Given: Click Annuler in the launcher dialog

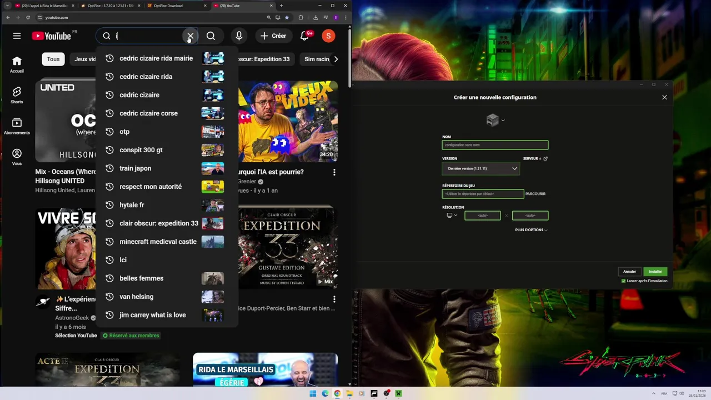Looking at the screenshot, I should coord(629,272).
